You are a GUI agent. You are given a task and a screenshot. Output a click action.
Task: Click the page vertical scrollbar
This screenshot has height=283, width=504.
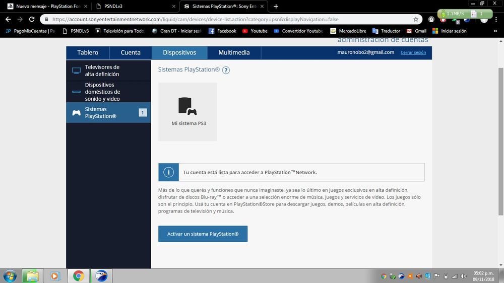(501, 141)
